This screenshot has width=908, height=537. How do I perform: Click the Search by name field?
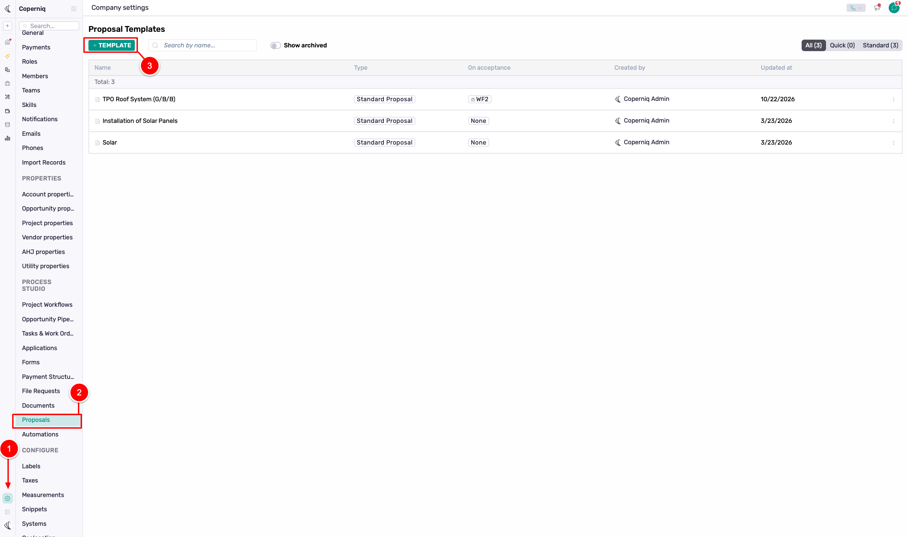[203, 45]
